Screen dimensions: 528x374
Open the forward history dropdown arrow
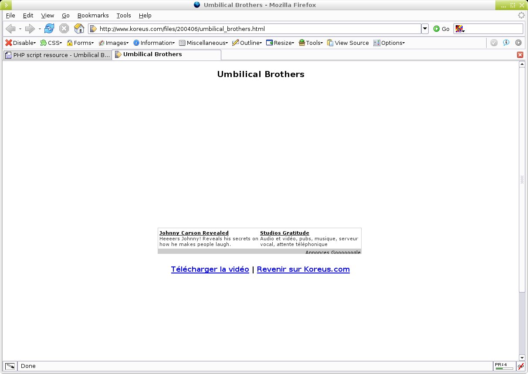tap(39, 29)
